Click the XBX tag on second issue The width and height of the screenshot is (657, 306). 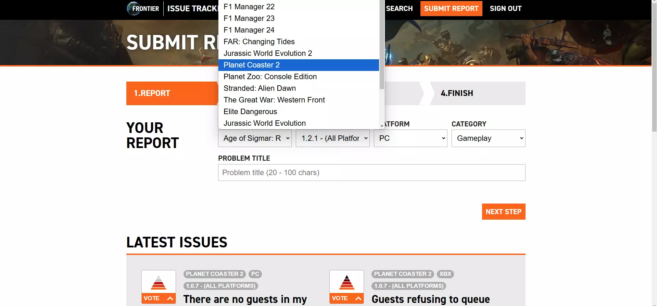point(445,274)
